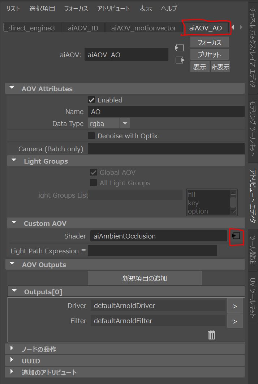Click the Light Path Expression field

152,251
